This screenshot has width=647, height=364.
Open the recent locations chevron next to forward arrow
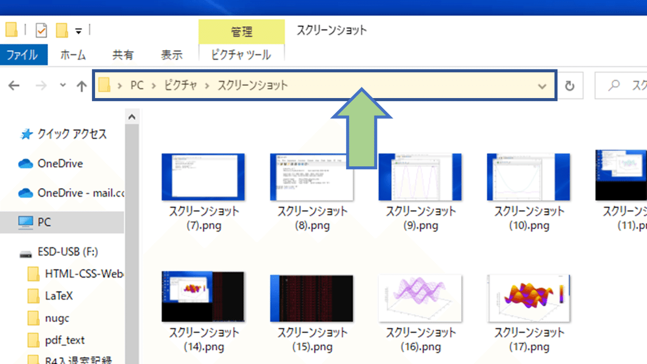click(x=62, y=85)
